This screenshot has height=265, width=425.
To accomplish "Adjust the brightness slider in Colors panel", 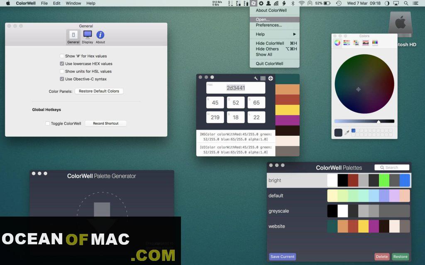I will [x=364, y=121].
